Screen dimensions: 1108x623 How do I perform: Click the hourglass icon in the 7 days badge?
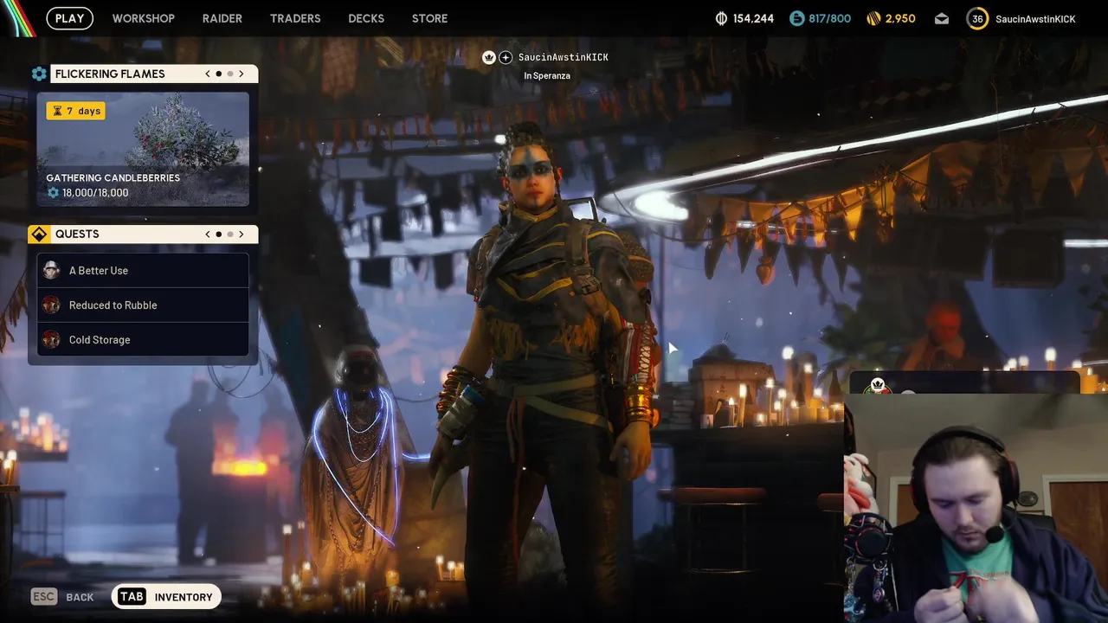point(57,111)
